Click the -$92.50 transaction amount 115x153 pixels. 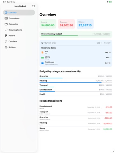(x=109, y=113)
